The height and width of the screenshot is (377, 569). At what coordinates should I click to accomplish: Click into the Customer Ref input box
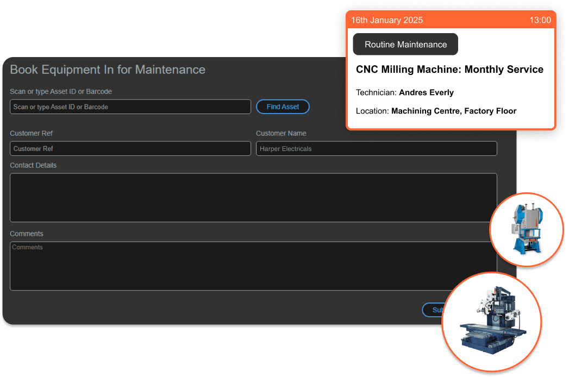pos(130,149)
